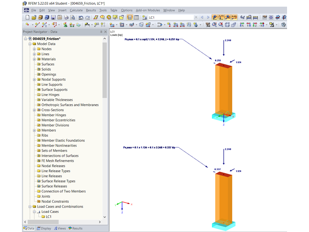The width and height of the screenshot is (309, 232).
Task: Select the Nodal Constraints tree entry
Action: pos(55,201)
